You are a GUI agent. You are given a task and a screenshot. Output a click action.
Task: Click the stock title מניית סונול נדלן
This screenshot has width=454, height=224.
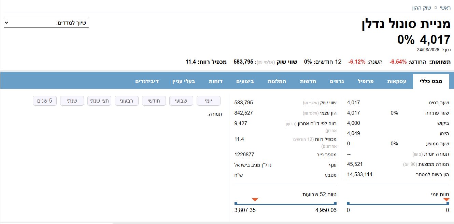(x=406, y=24)
